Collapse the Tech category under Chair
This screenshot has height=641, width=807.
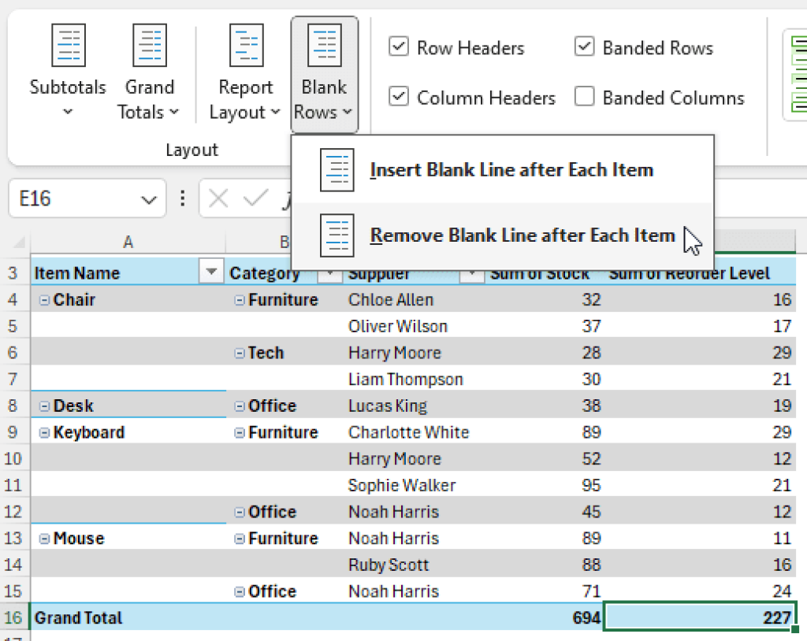tap(240, 354)
